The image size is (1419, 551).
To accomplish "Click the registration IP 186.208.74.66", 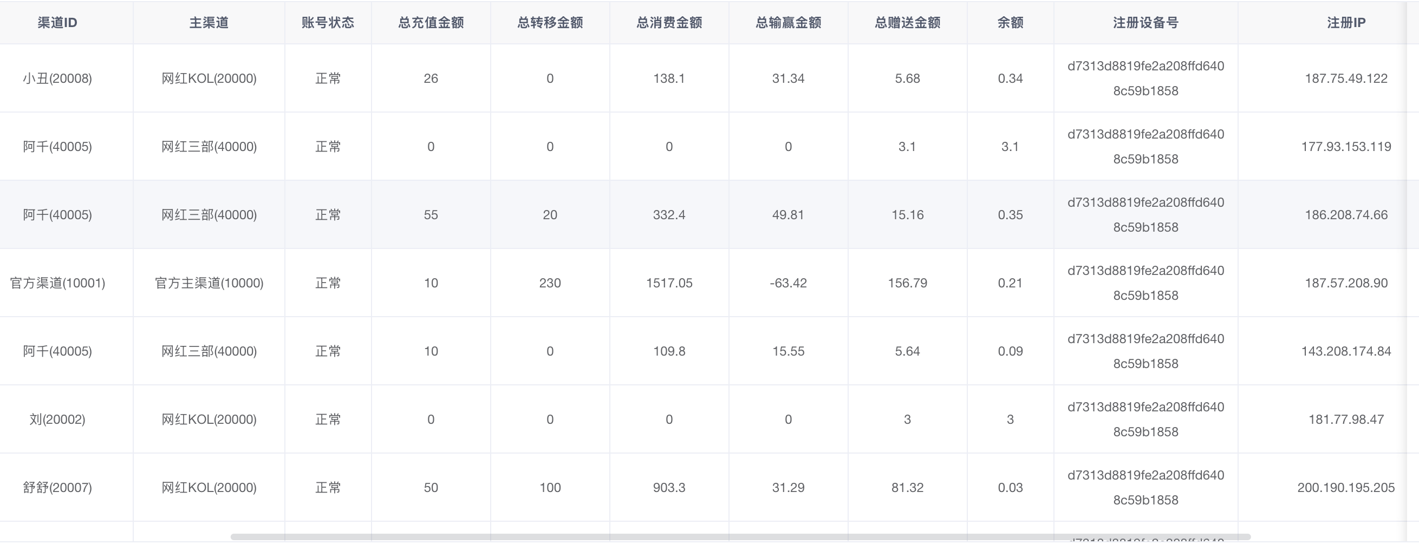I will (x=1346, y=215).
